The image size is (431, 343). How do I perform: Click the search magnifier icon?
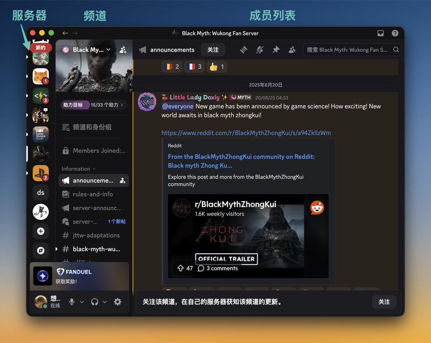[x=396, y=50]
